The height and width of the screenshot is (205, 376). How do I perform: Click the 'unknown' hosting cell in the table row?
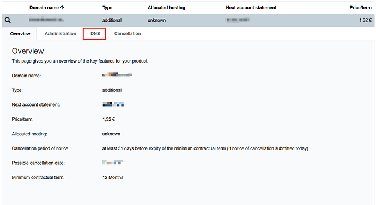[x=156, y=20]
